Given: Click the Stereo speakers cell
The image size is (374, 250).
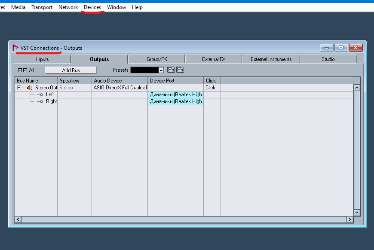Looking at the screenshot, I should 74,88.
